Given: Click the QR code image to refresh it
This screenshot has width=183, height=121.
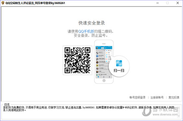Looking at the screenshot, I should pyautogui.click(x=78, y=60).
